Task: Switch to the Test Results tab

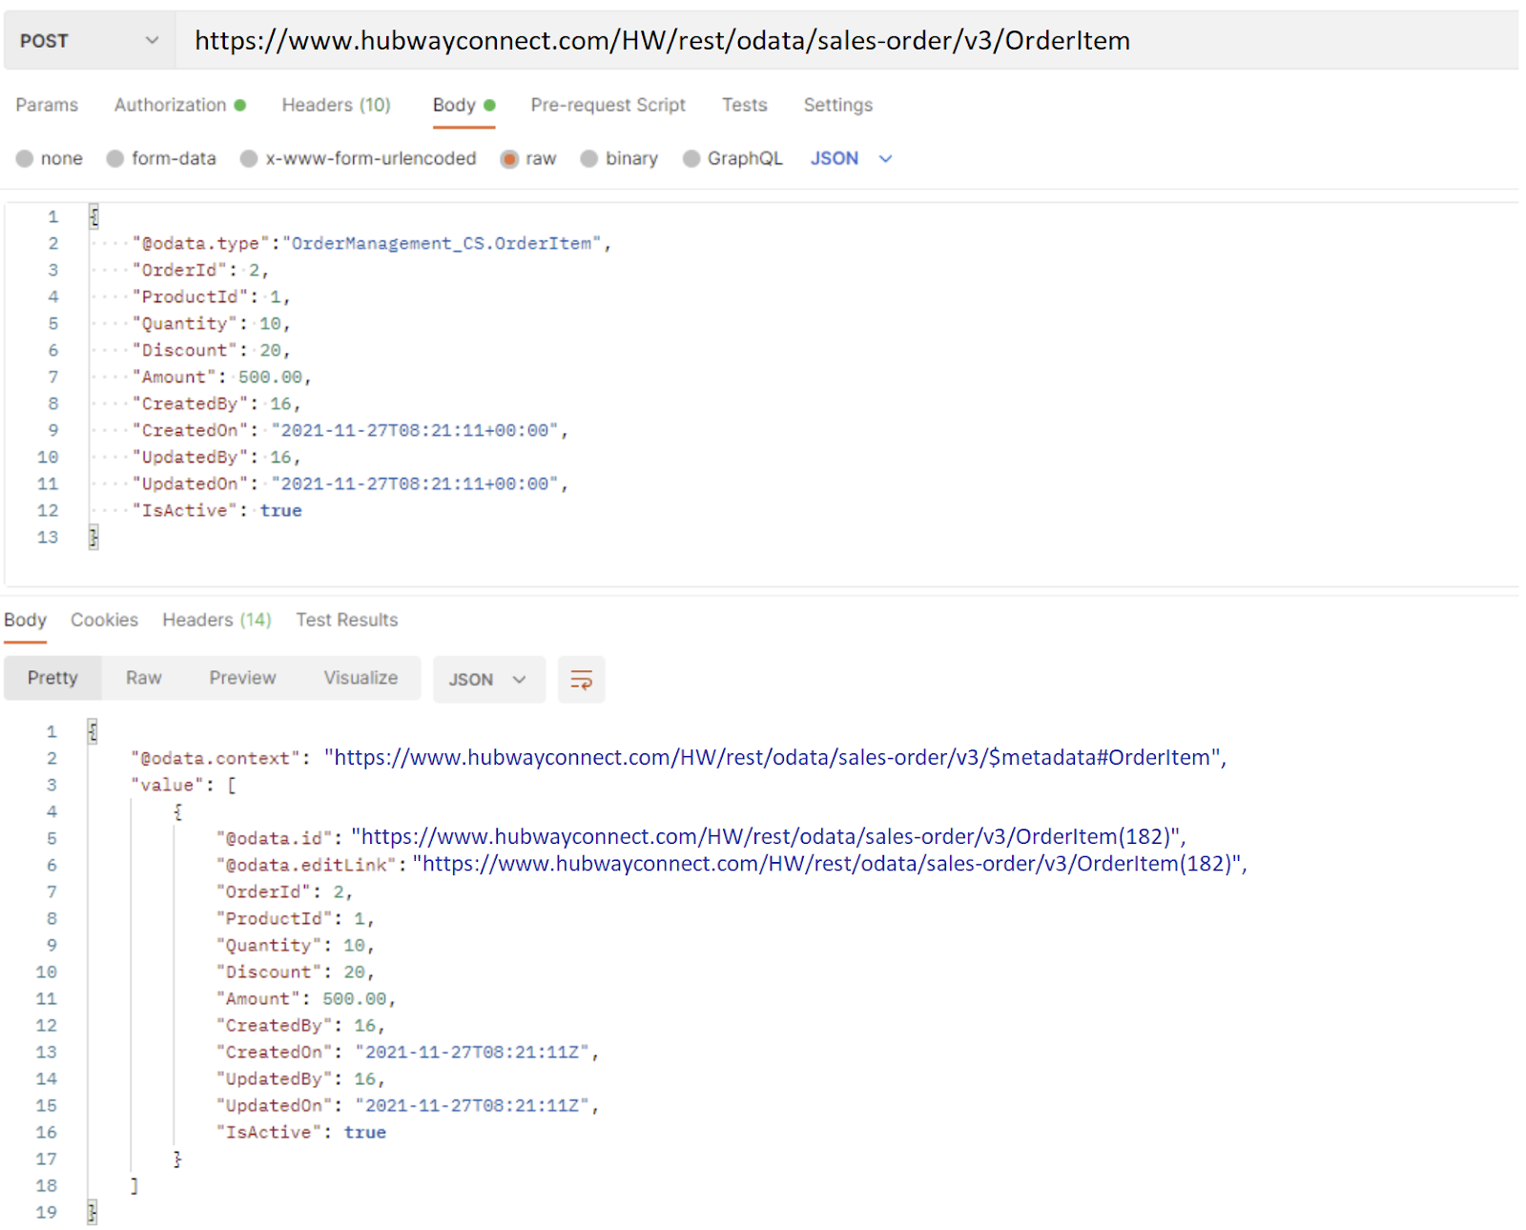Action: tap(346, 620)
